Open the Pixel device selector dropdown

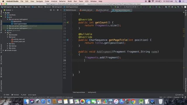pyautogui.click(x=131, y=7)
